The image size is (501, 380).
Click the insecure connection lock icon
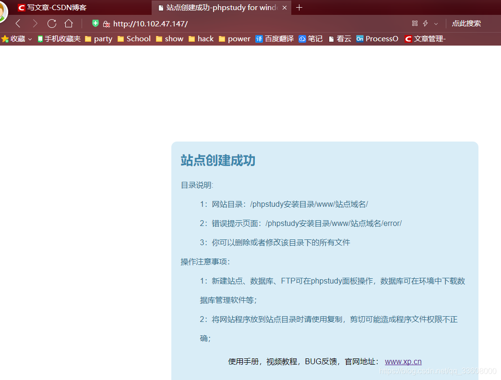pyautogui.click(x=107, y=24)
